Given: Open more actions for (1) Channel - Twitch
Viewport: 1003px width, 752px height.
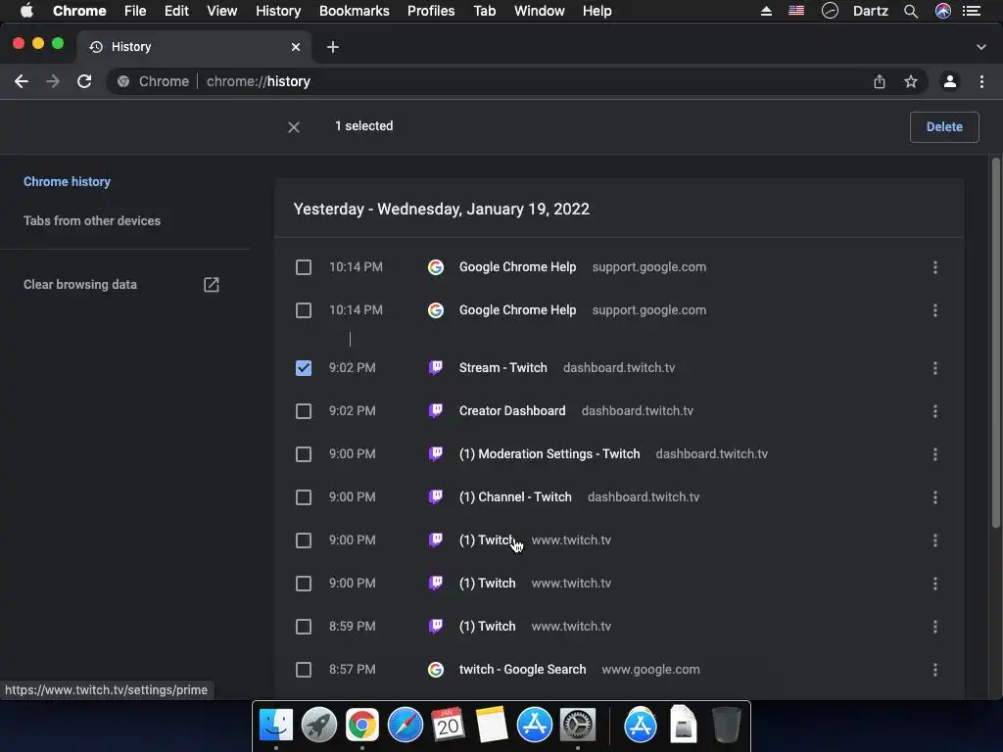Looking at the screenshot, I should click(x=935, y=496).
